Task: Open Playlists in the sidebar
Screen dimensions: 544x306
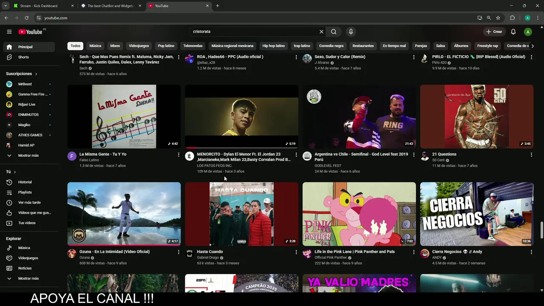Action: tap(28, 192)
